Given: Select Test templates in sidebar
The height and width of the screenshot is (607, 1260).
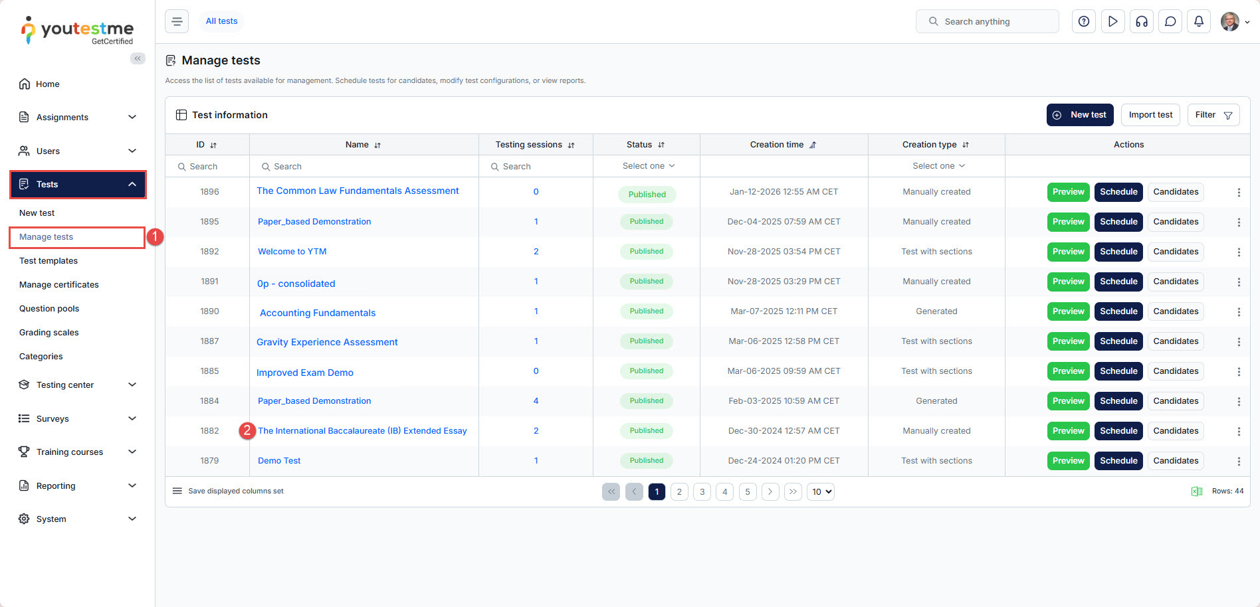Looking at the screenshot, I should pos(49,260).
